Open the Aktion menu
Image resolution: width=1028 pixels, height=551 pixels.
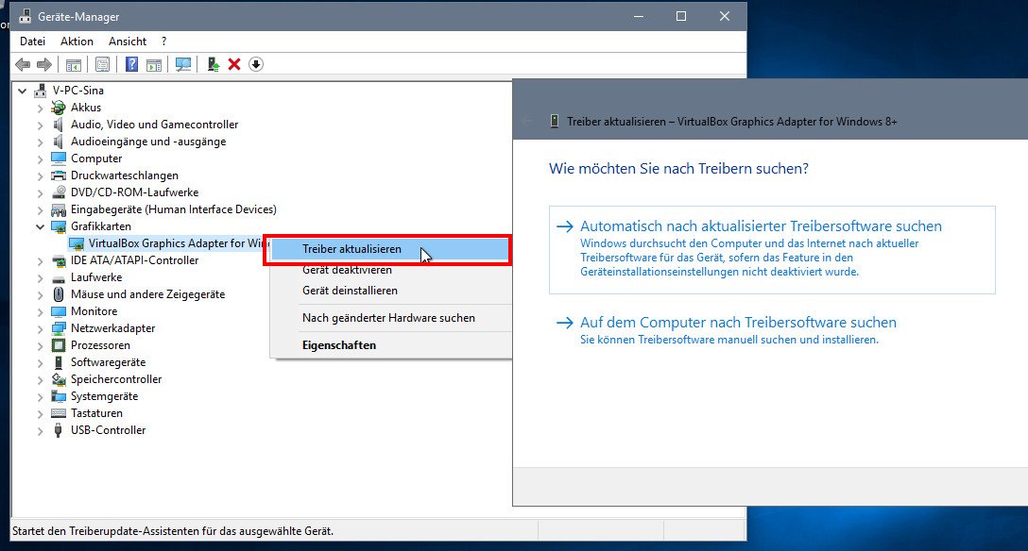click(x=77, y=41)
